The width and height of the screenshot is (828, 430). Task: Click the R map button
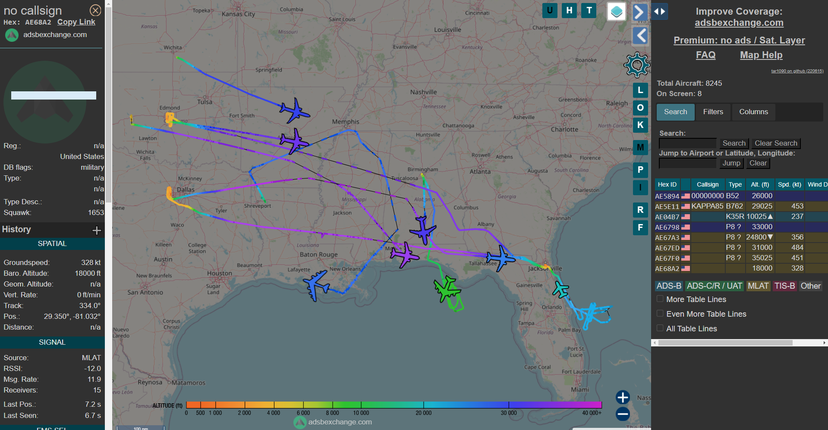[640, 210]
